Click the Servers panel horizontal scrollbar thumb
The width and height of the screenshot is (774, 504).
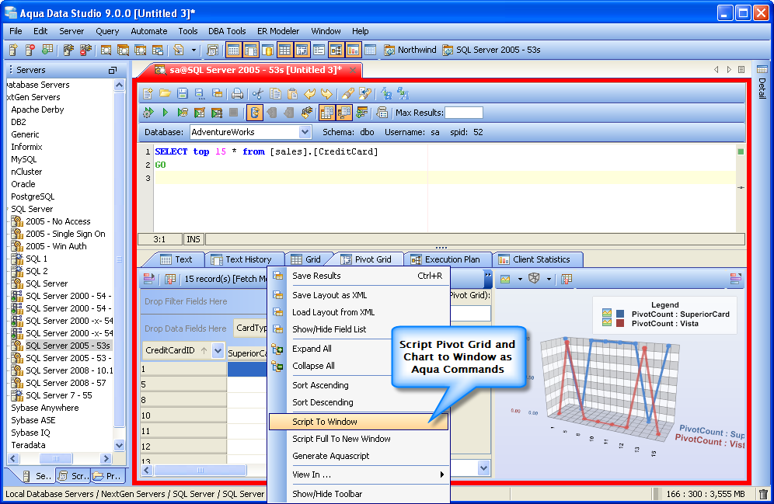[x=56, y=459]
